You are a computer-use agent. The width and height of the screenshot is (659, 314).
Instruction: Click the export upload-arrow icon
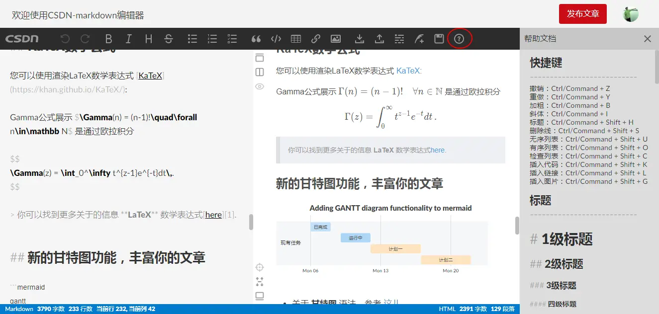pos(379,39)
